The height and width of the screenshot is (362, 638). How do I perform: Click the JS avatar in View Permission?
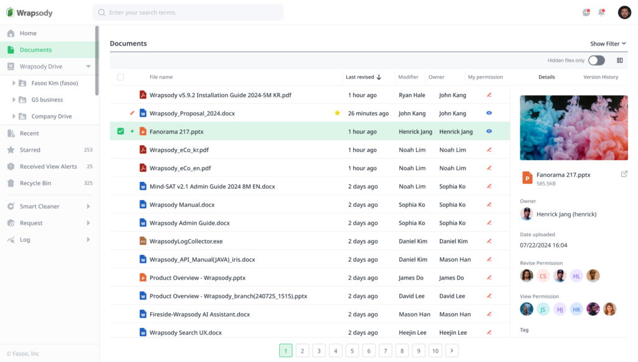[x=543, y=309]
